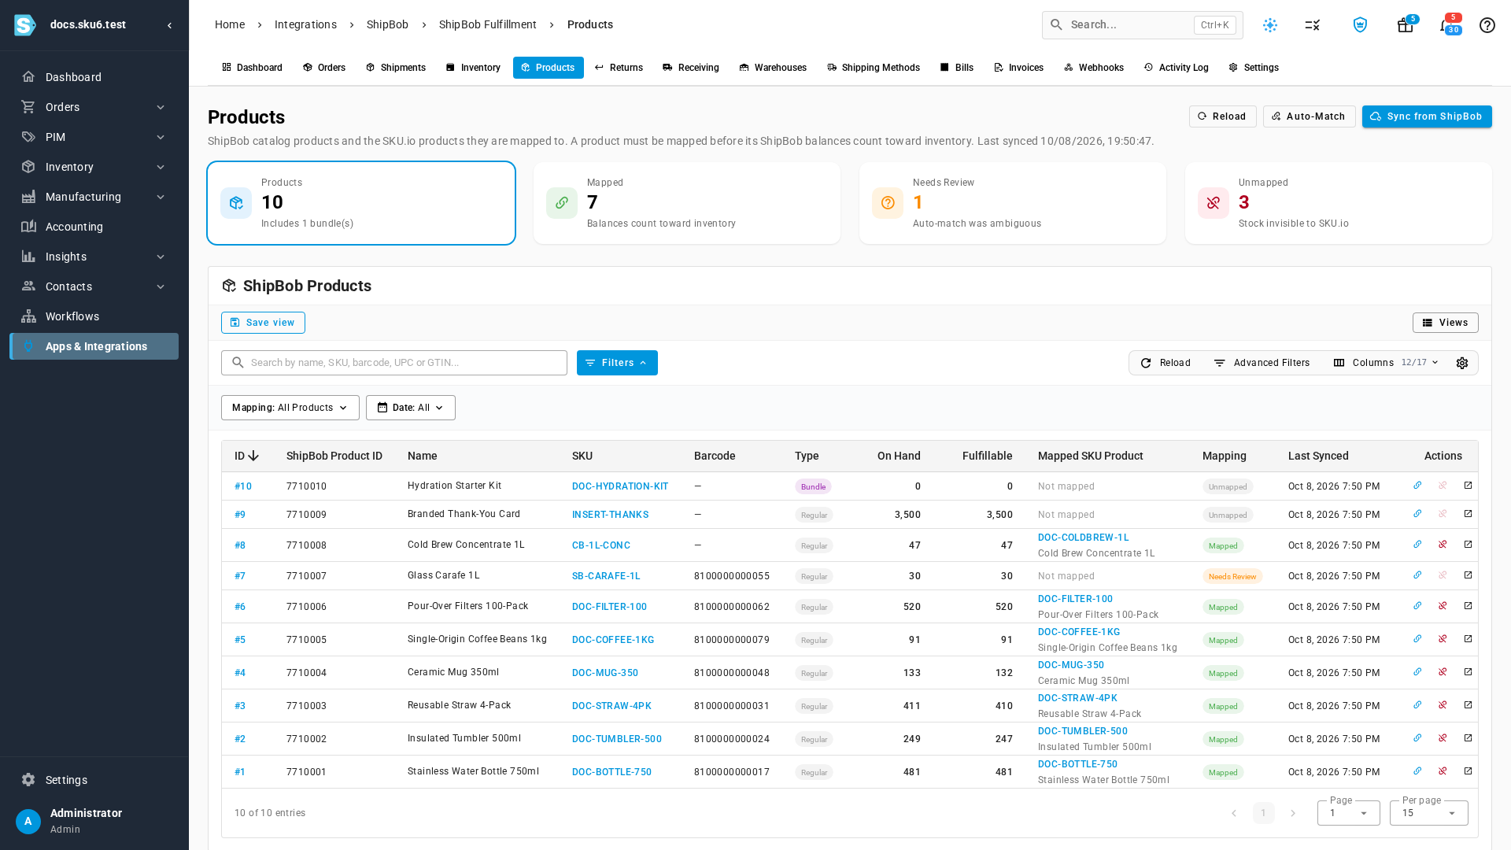Open Page number selector
This screenshot has height=850, width=1511.
(1348, 813)
